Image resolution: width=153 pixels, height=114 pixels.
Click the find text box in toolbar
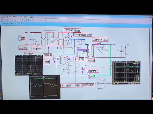[52, 20]
